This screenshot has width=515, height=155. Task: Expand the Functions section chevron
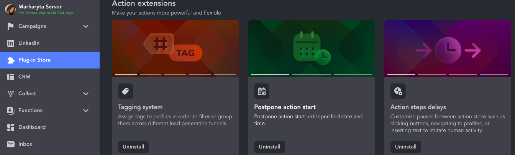point(86,111)
